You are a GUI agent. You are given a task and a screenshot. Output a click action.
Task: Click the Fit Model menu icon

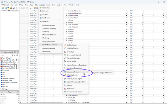click(41, 21)
